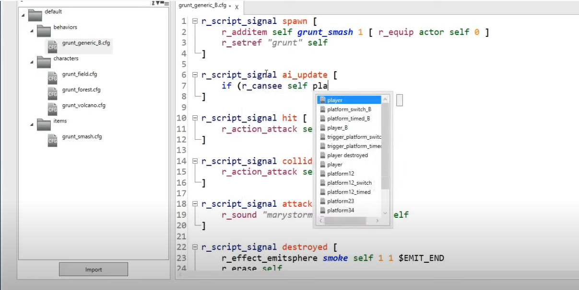The image size is (579, 290).
Task: Select the characters folder icon
Action: pos(44,61)
